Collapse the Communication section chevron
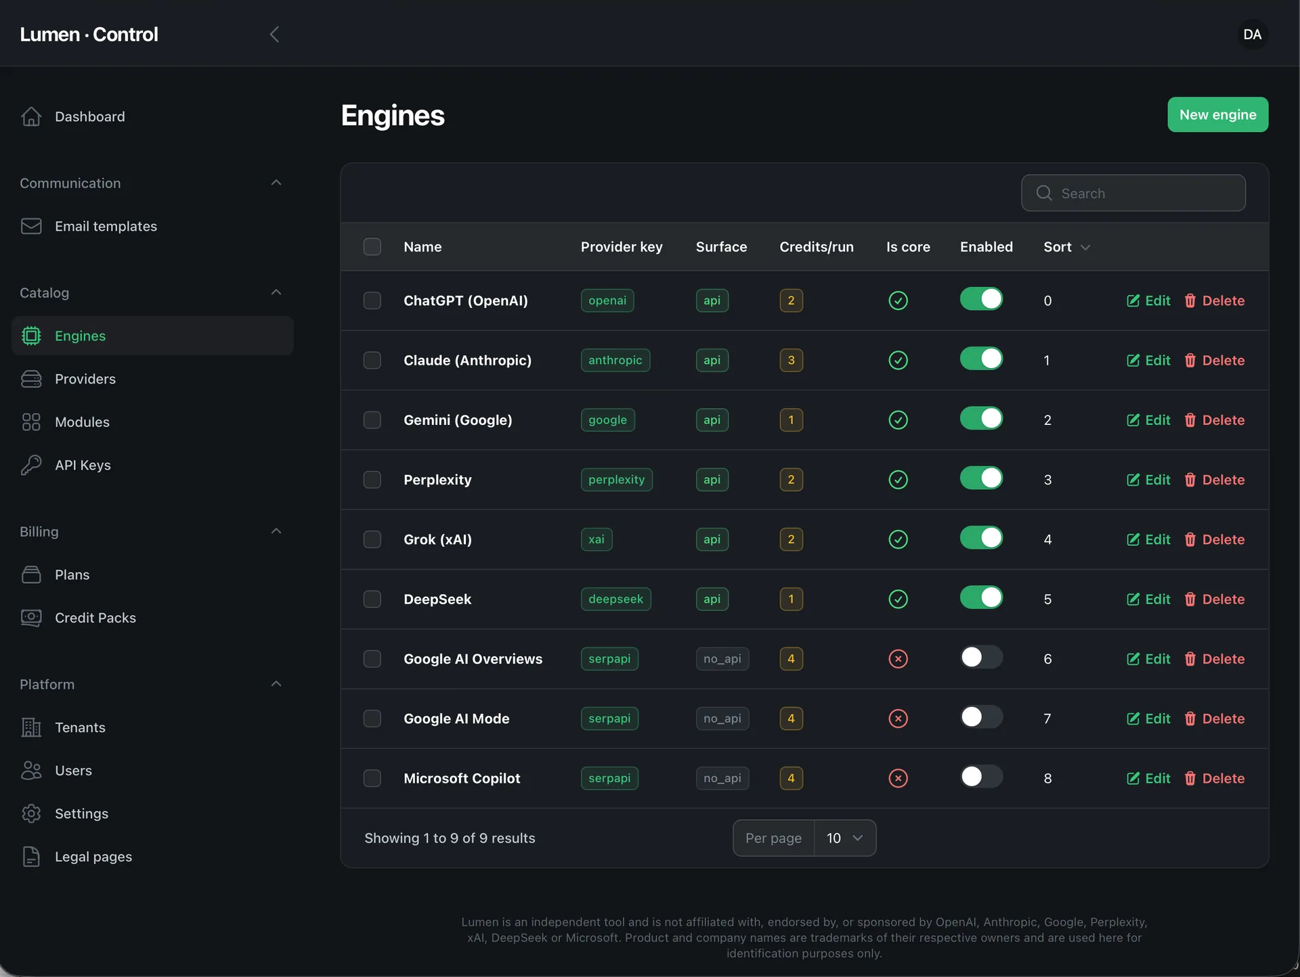Screen dimensions: 1300x977 276,183
